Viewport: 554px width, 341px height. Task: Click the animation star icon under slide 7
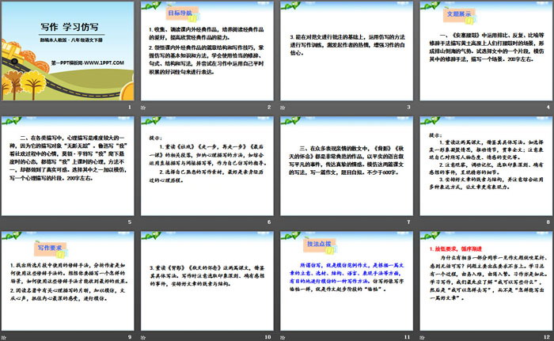[283, 223]
